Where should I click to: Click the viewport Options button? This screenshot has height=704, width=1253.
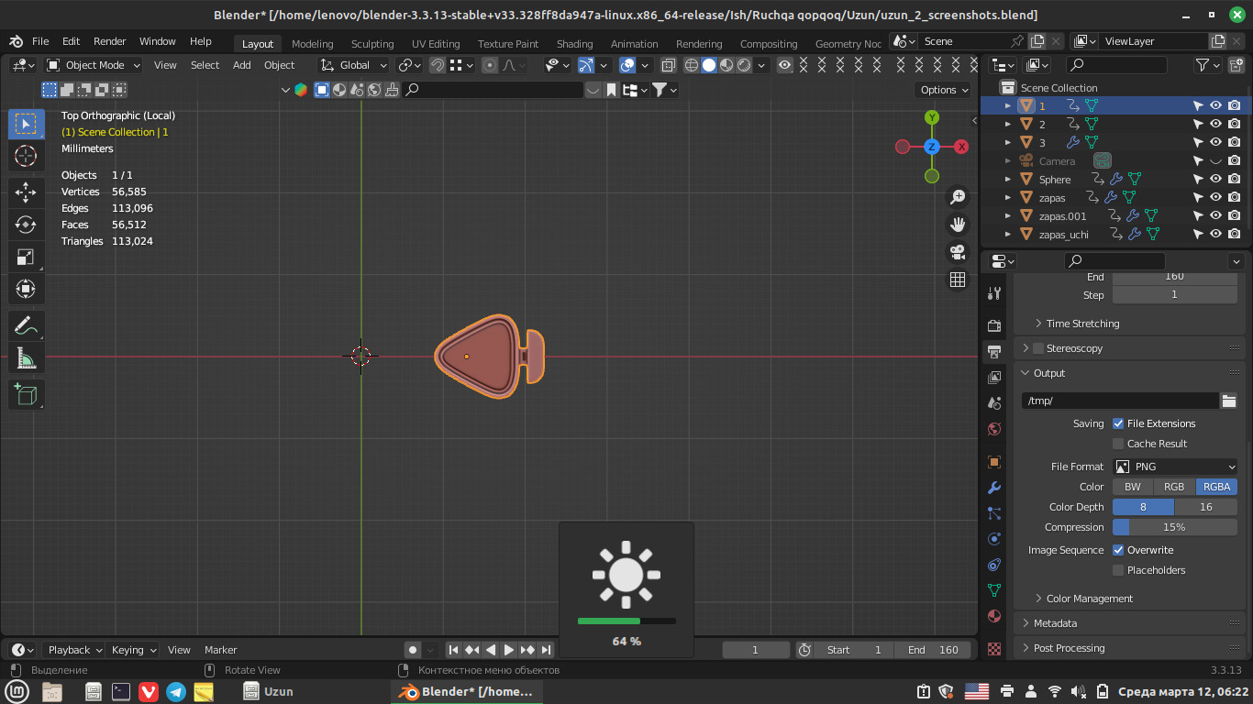click(944, 90)
